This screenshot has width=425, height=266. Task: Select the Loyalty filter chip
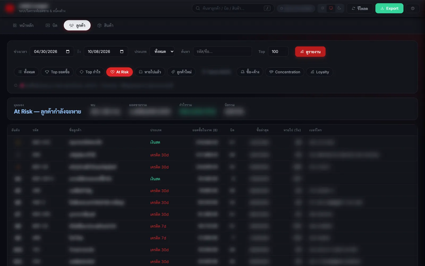[320, 72]
